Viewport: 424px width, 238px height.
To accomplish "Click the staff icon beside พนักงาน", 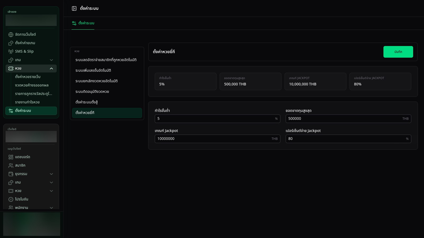I will [x=11, y=208].
